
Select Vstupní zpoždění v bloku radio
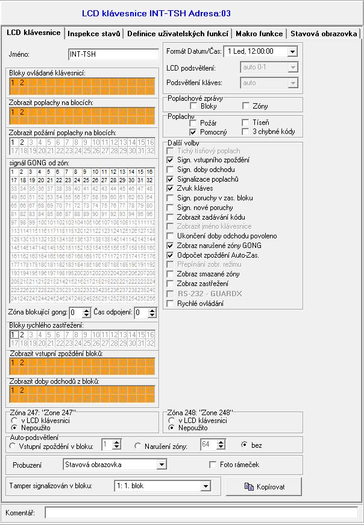click(13, 446)
